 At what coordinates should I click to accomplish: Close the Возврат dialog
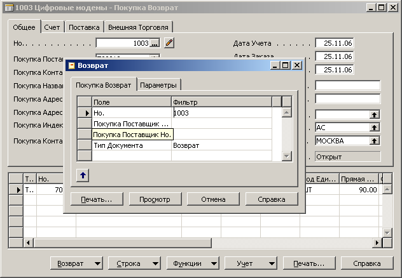pyautogui.click(x=297, y=65)
